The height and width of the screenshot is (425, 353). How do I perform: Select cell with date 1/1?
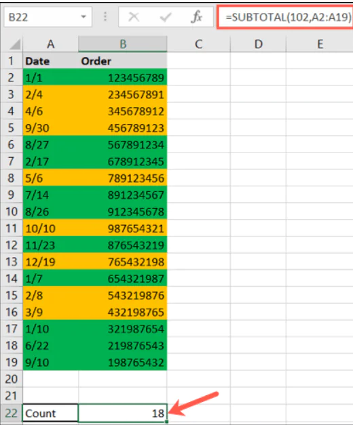pyautogui.click(x=50, y=77)
